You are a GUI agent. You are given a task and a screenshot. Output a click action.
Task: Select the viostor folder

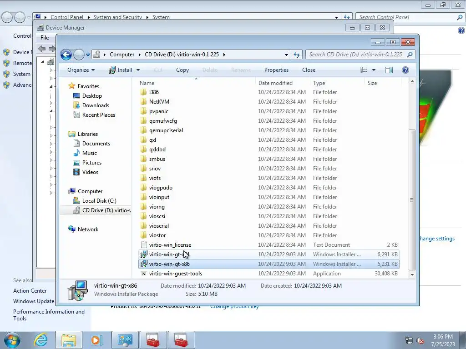157,235
